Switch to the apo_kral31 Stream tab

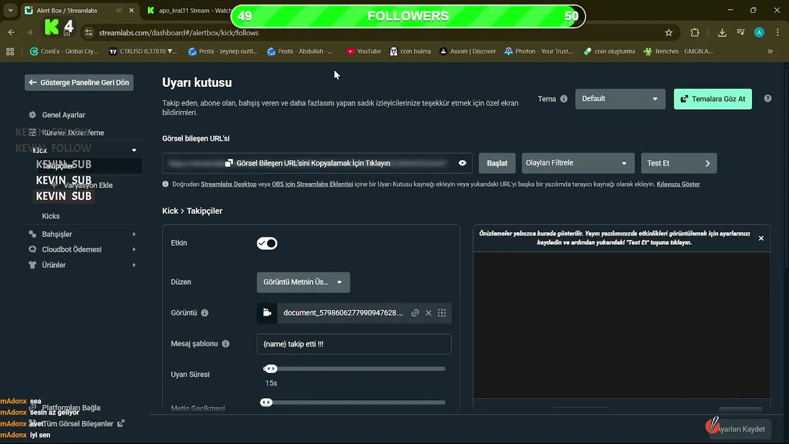tap(187, 10)
